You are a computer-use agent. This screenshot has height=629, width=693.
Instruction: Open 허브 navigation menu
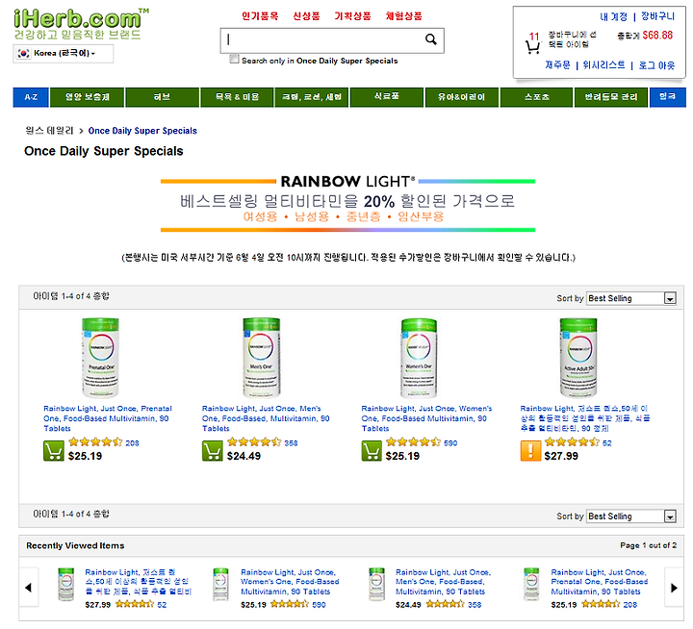point(163,97)
